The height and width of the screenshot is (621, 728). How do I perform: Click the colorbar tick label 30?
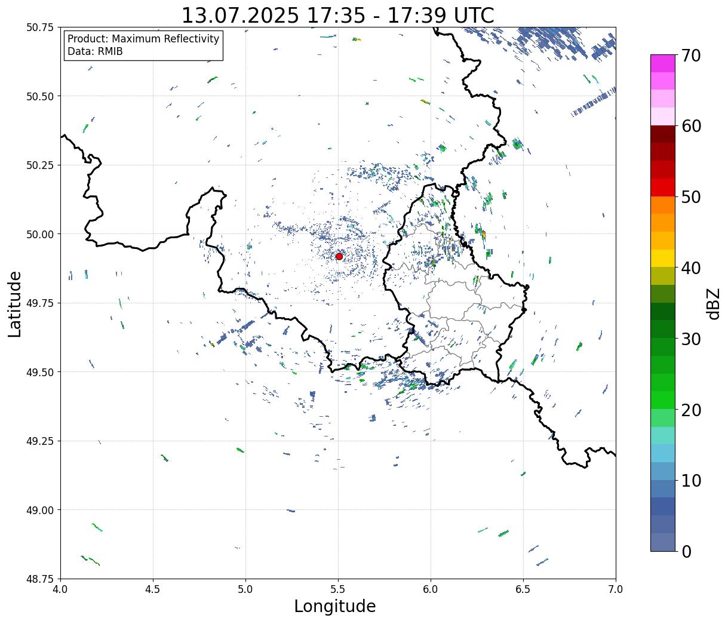(691, 339)
